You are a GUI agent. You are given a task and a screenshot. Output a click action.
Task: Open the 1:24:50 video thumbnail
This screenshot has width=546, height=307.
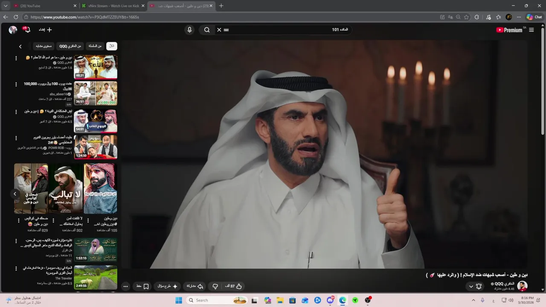(96, 147)
